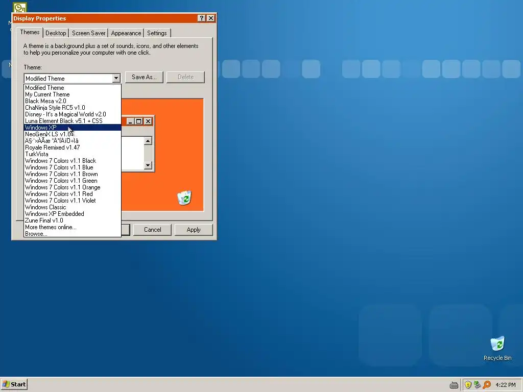523x392 pixels.
Task: Choose the Windows Classic theme
Action: (x=73, y=207)
